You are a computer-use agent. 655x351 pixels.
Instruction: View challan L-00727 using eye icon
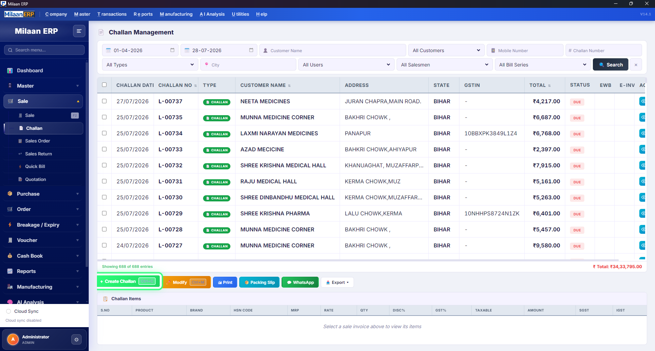[x=642, y=245]
